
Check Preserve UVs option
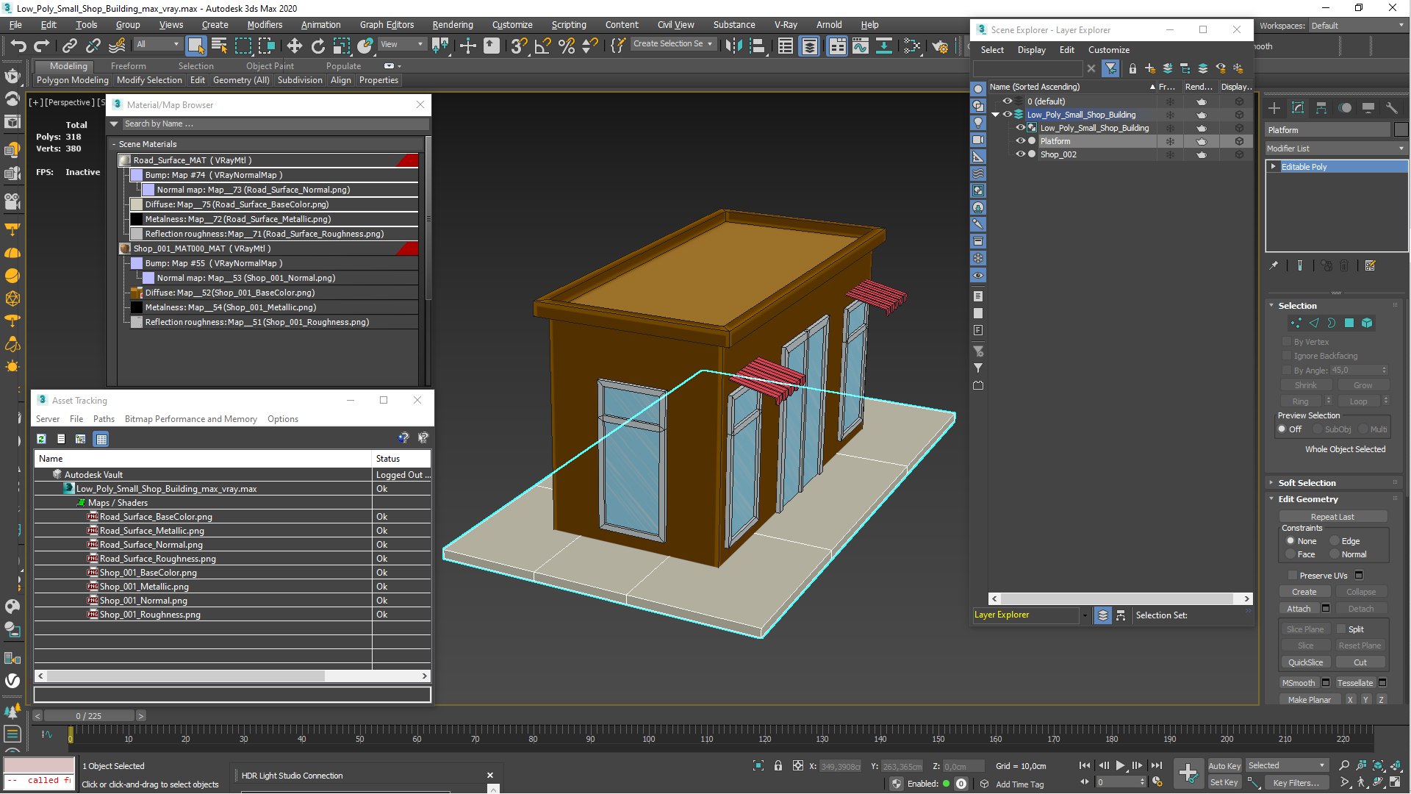(1293, 575)
